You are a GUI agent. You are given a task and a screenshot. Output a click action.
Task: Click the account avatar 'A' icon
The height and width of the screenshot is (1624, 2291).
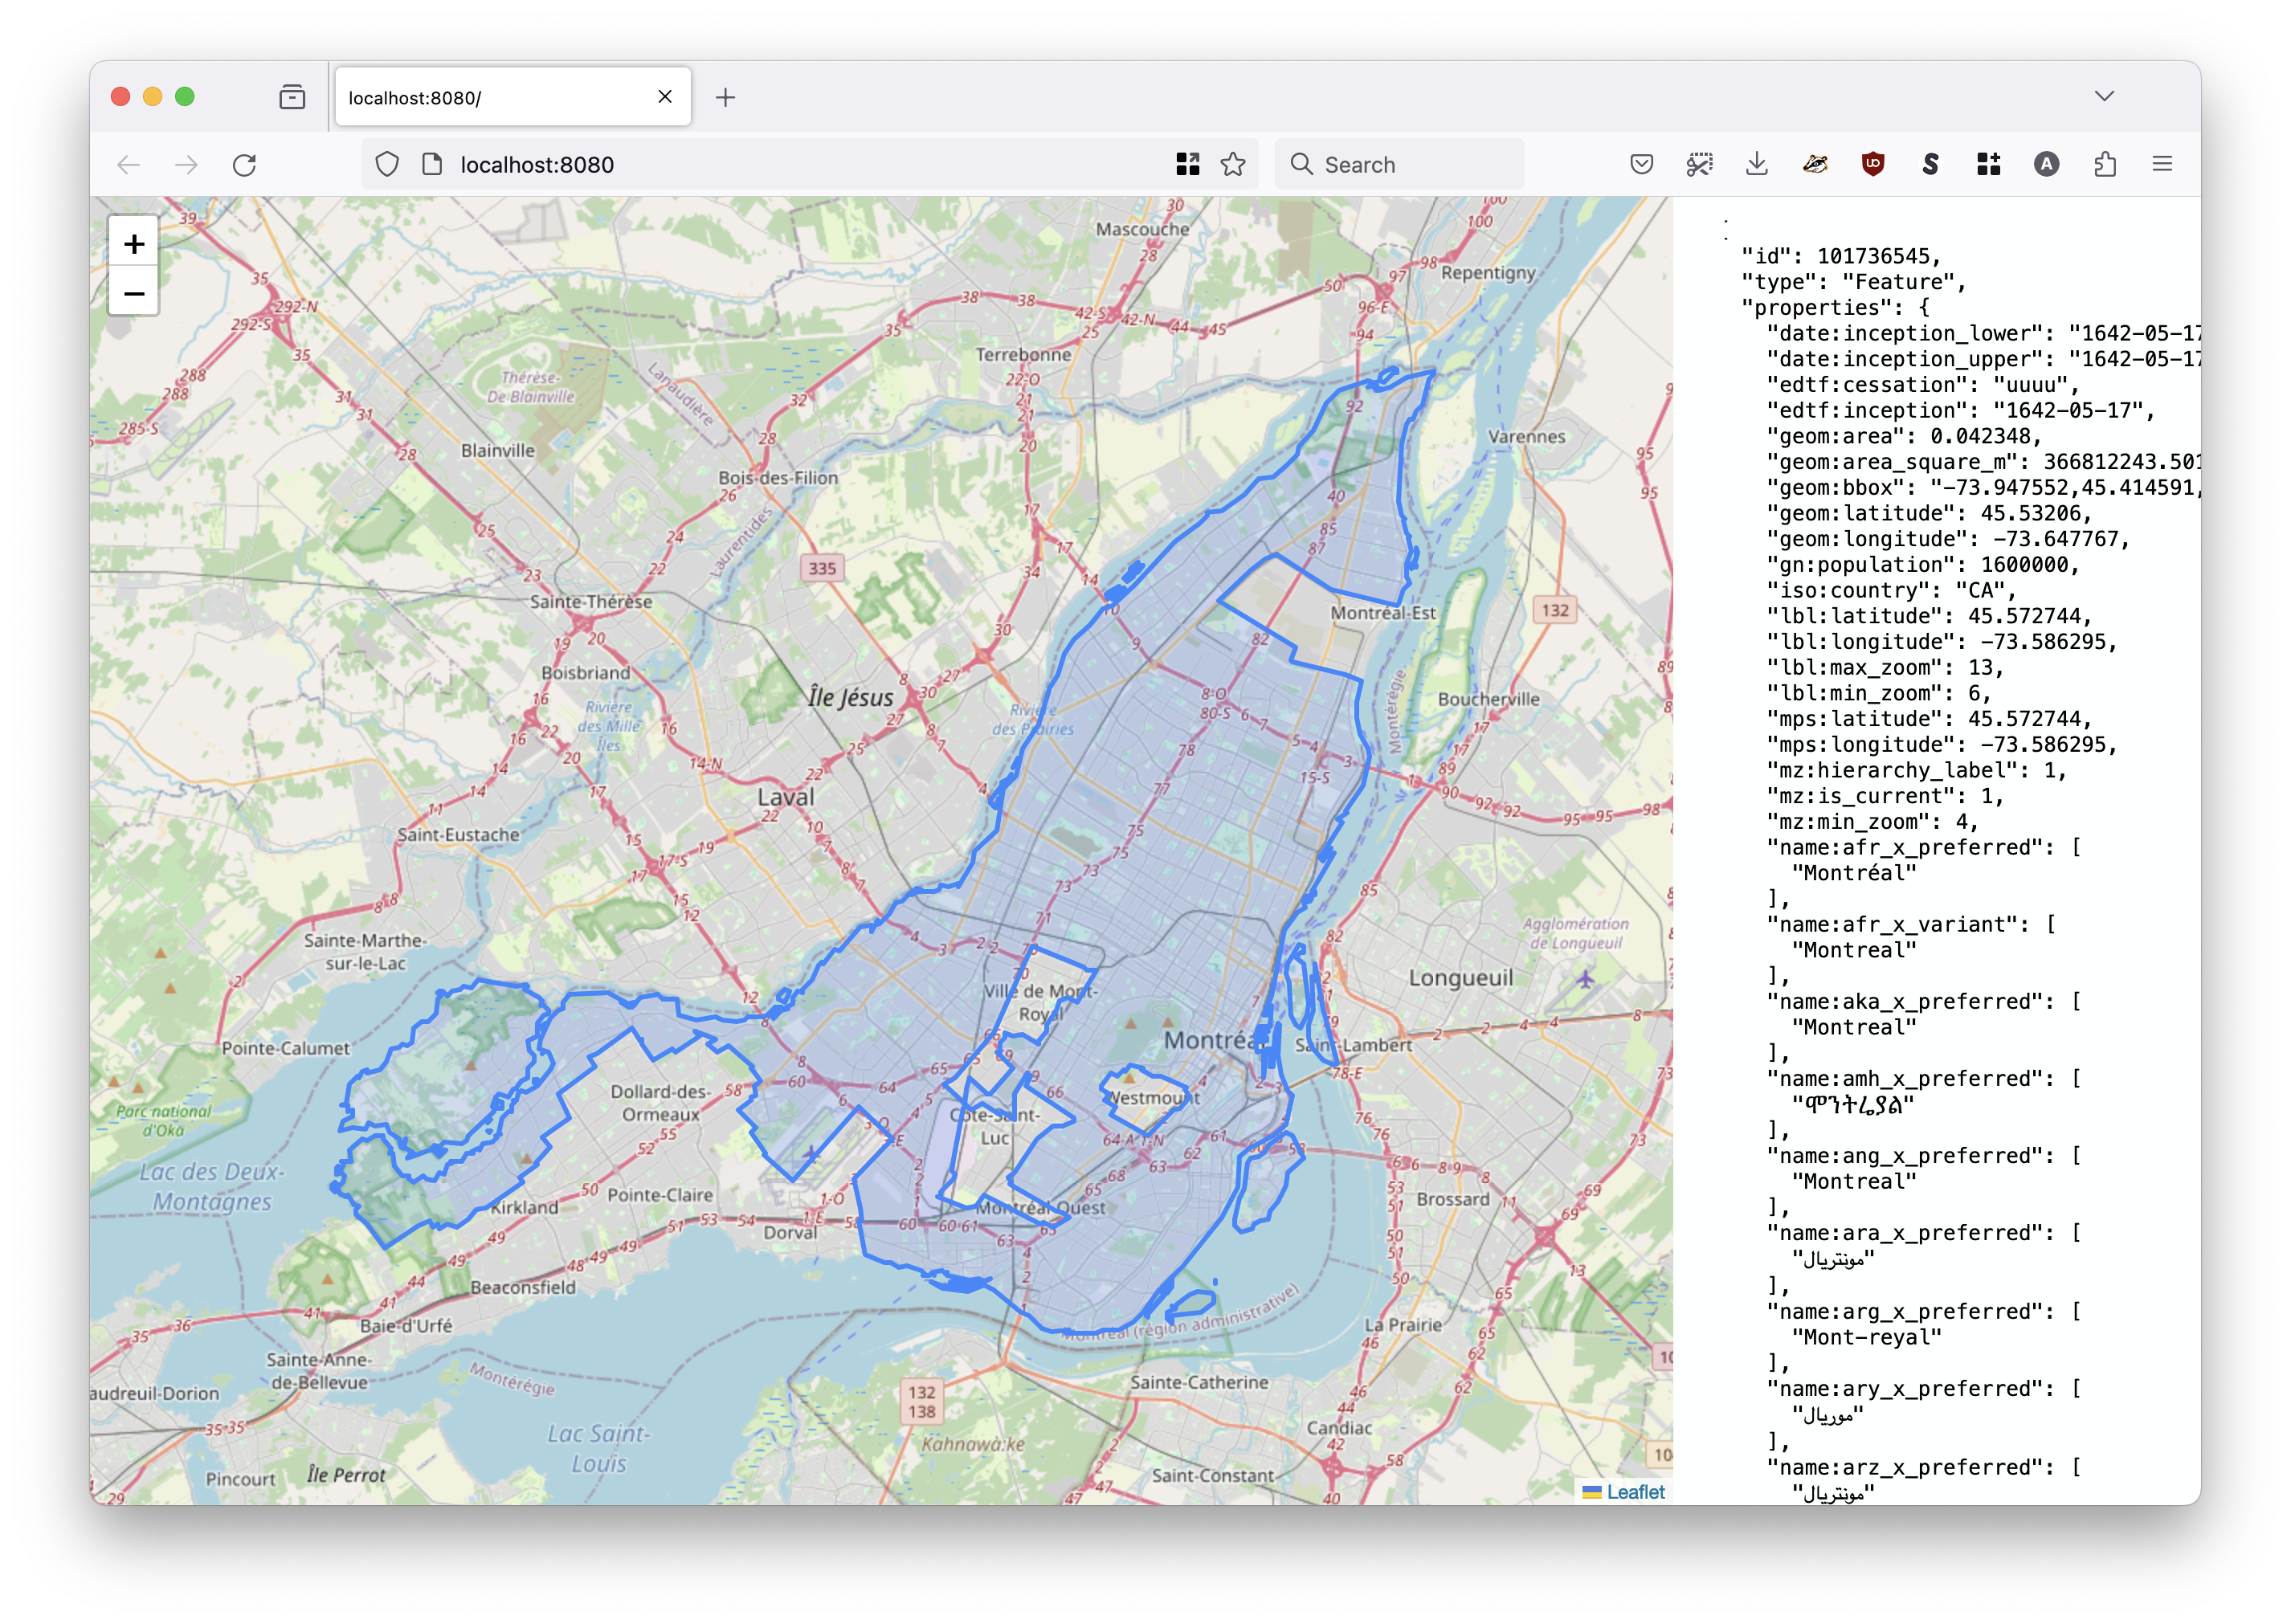[x=2047, y=165]
